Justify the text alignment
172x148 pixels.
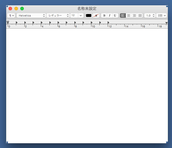tap(140, 16)
